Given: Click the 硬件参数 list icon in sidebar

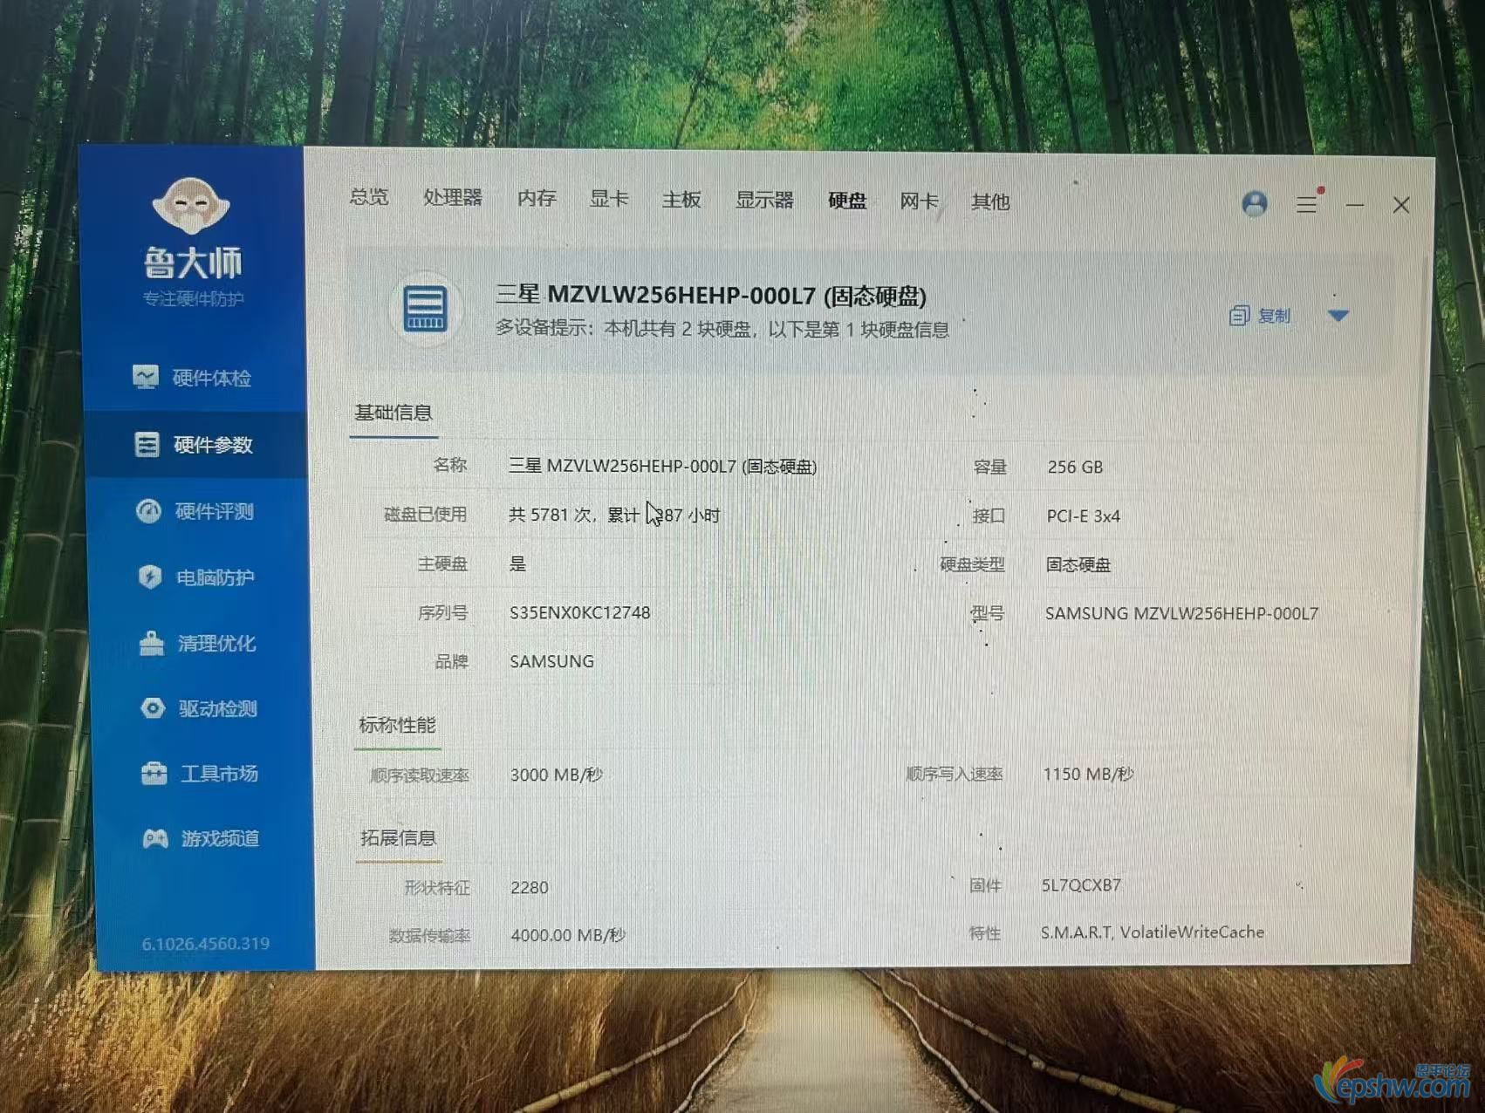Looking at the screenshot, I should (x=147, y=444).
